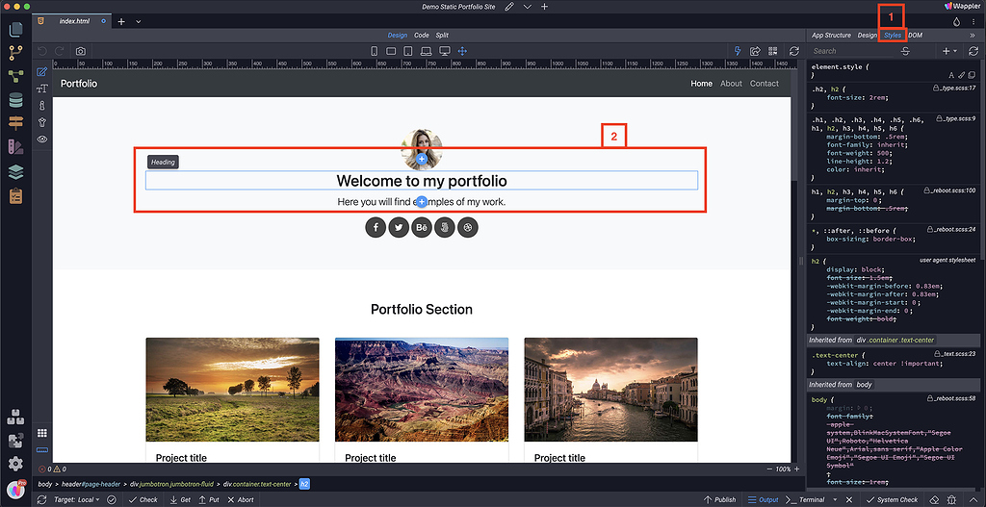Screen dimensions: 986x507
Task: Open the Workflows tree panel icon
Action: [x=15, y=76]
